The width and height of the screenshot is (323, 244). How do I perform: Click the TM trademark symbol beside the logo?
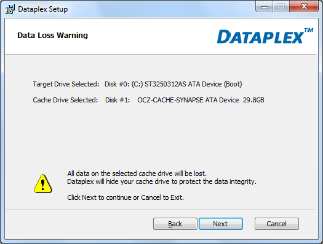(309, 31)
